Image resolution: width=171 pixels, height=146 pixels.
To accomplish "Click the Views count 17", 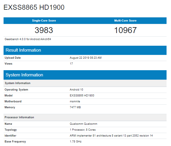I will 71,64.
